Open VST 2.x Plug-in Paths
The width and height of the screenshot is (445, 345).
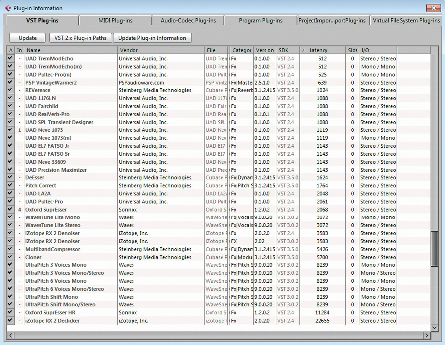coord(81,38)
